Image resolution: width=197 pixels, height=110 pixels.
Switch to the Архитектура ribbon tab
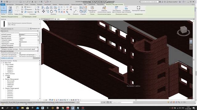pos(10,5)
